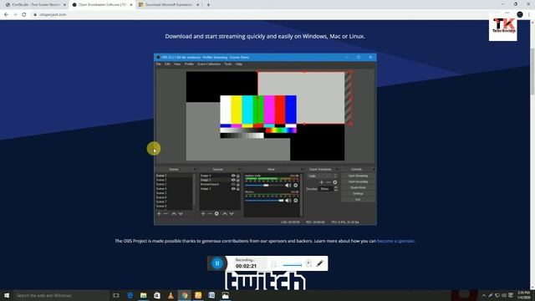Add a scene transition with plus icon
This screenshot has height=301, width=535.
tap(321, 182)
